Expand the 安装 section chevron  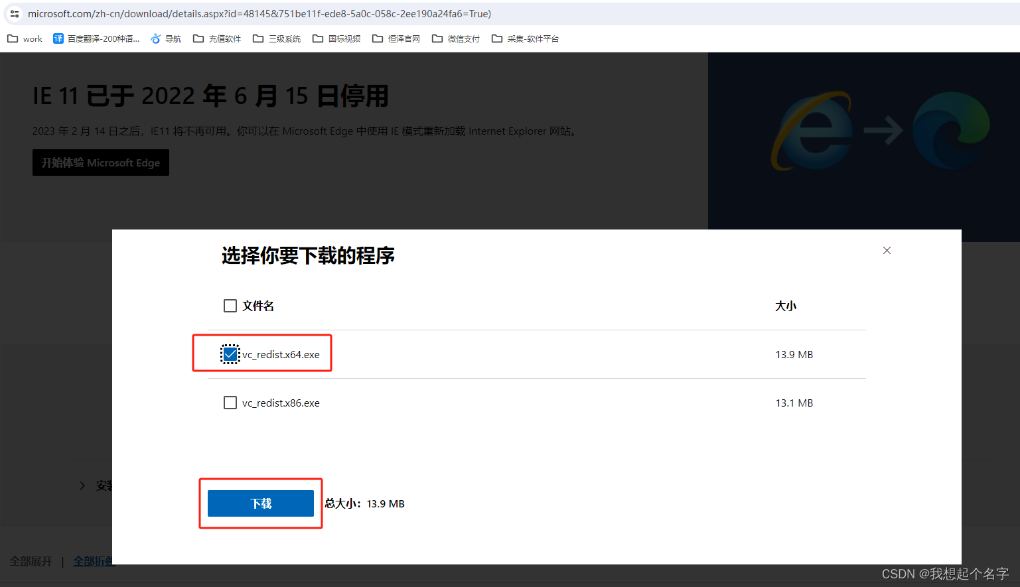coord(82,486)
